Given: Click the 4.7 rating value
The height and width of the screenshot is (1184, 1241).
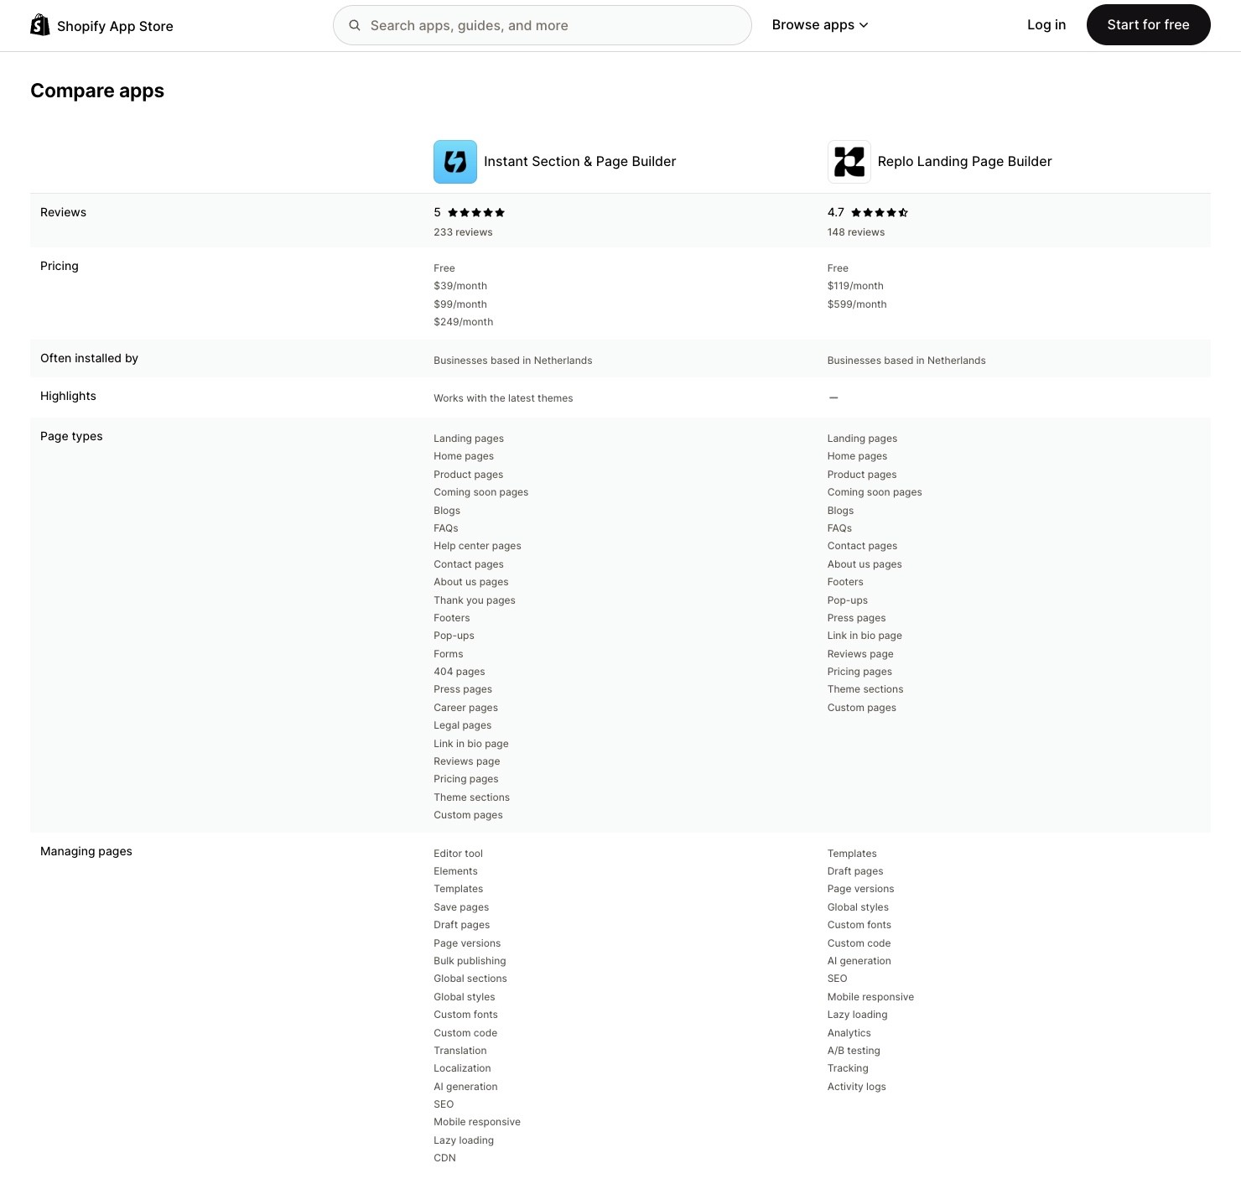Looking at the screenshot, I should tap(835, 212).
